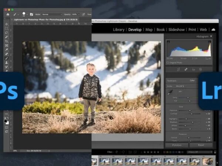
Task: Select the Rectangular Marquee tool
Action: tap(7, 28)
